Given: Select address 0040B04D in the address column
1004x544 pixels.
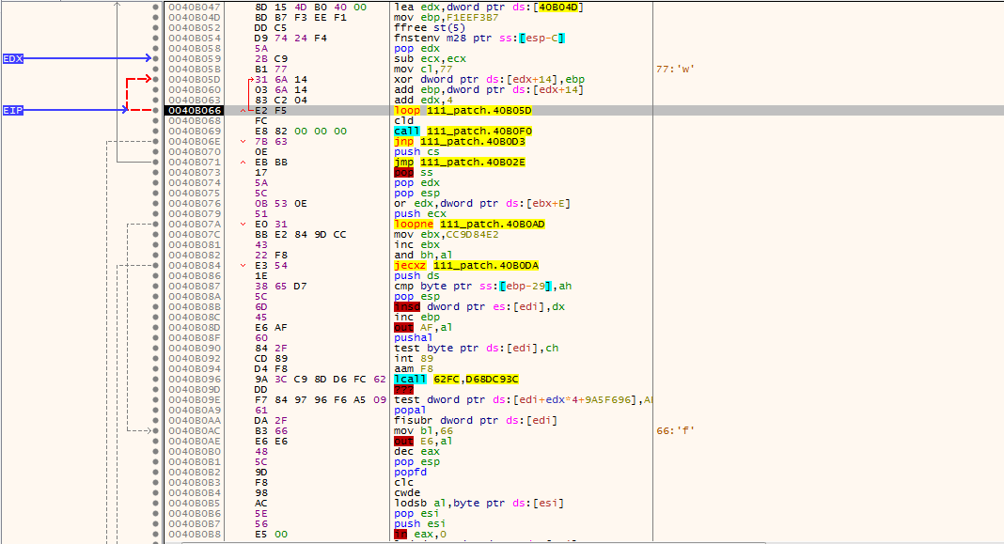Looking at the screenshot, I should (194, 17).
